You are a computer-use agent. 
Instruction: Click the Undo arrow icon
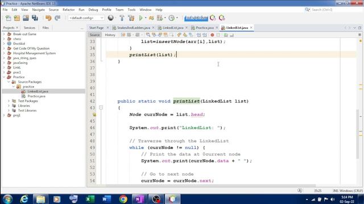click(x=48, y=18)
